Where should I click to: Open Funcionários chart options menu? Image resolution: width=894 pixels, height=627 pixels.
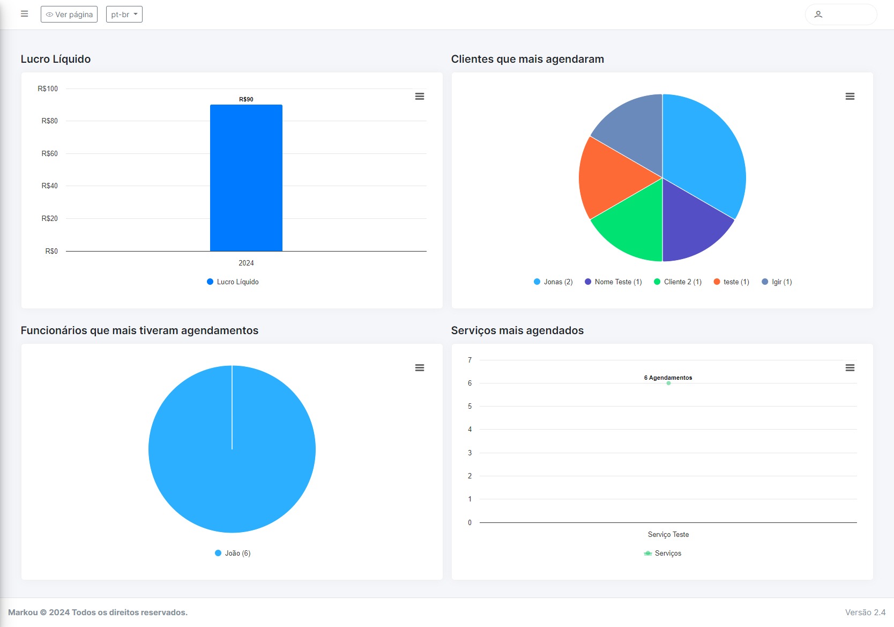click(x=420, y=368)
